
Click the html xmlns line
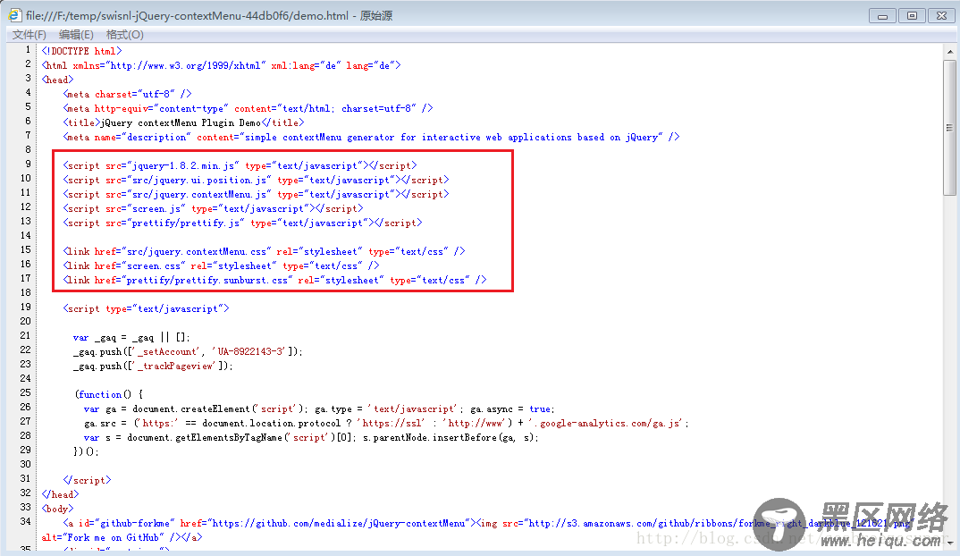[x=221, y=65]
